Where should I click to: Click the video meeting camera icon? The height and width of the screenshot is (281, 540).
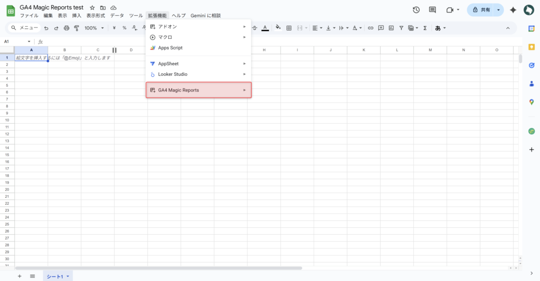tap(450, 10)
